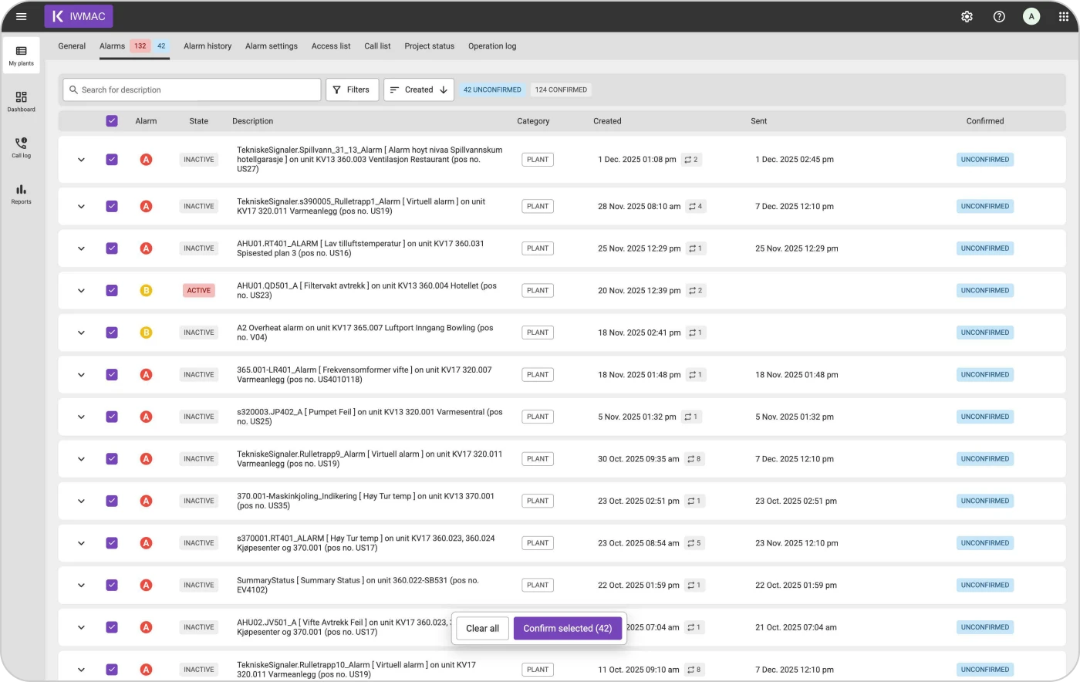1080x682 pixels.
Task: Switch to the Alarm history tab
Action: [x=208, y=46]
